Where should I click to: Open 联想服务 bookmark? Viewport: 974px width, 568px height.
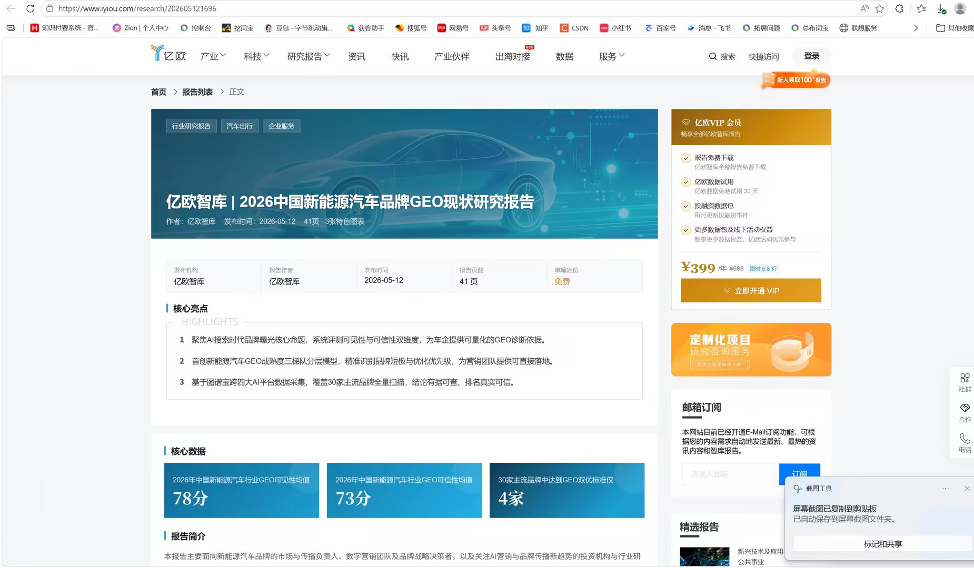(x=858, y=28)
